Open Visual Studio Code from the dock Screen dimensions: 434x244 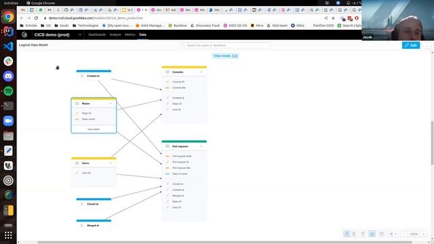(8, 46)
